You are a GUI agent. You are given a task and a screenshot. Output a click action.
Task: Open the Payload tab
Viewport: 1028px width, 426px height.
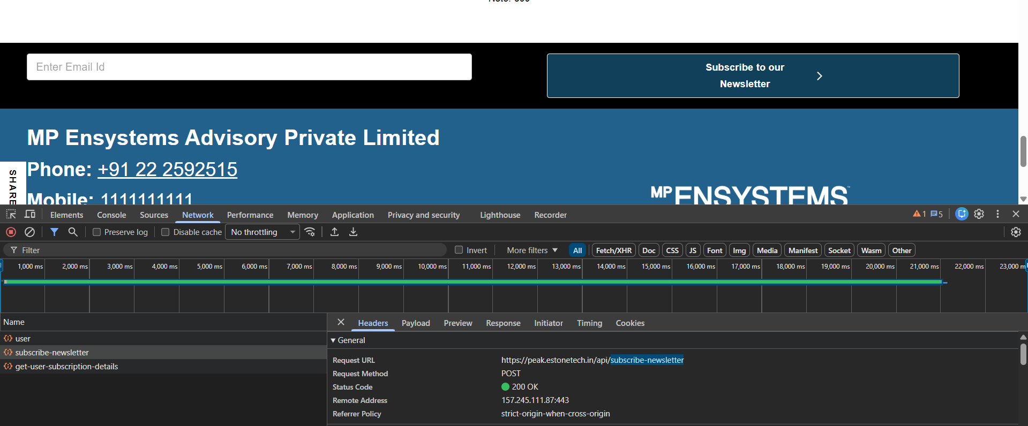click(416, 323)
